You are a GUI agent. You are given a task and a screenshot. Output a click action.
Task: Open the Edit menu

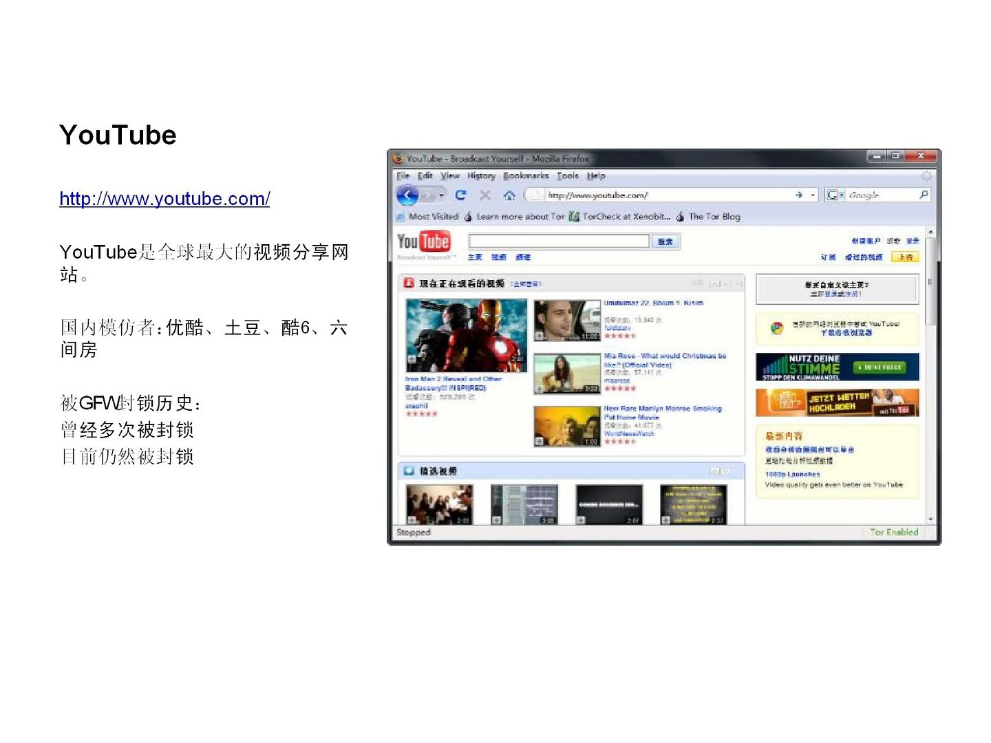tap(425, 176)
